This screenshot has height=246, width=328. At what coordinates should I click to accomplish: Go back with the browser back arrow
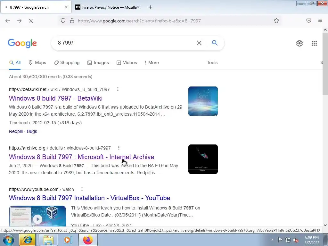tap(8, 21)
